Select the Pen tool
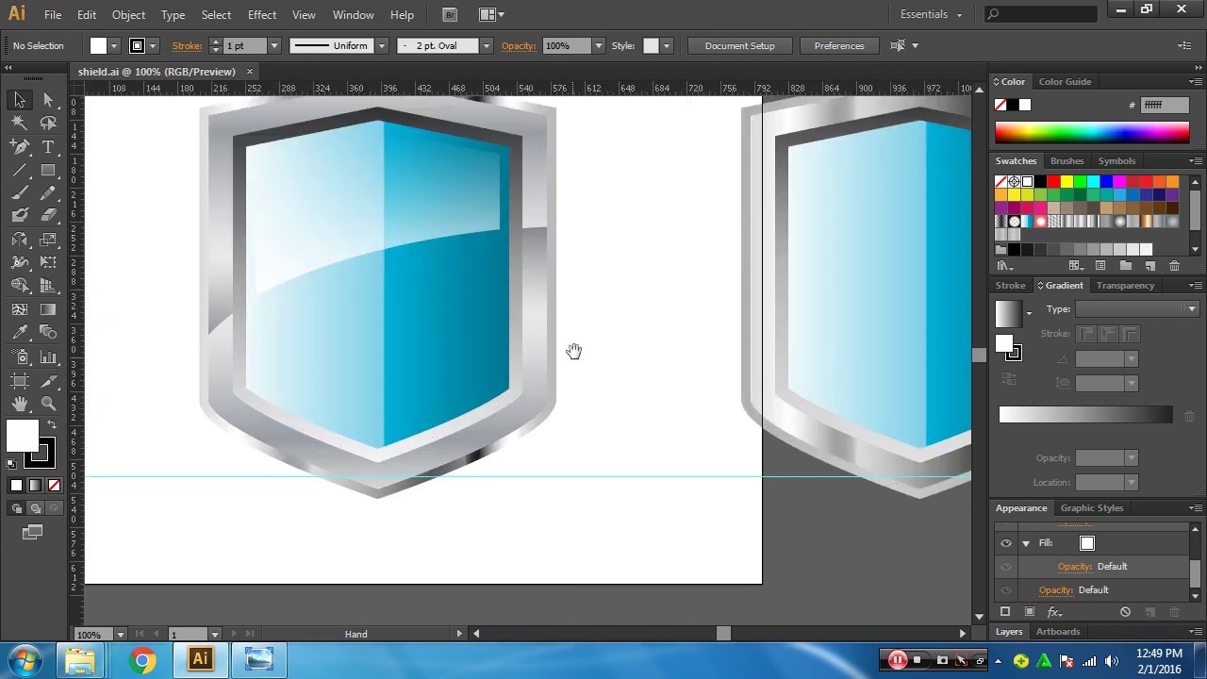1207x679 pixels. 20,147
